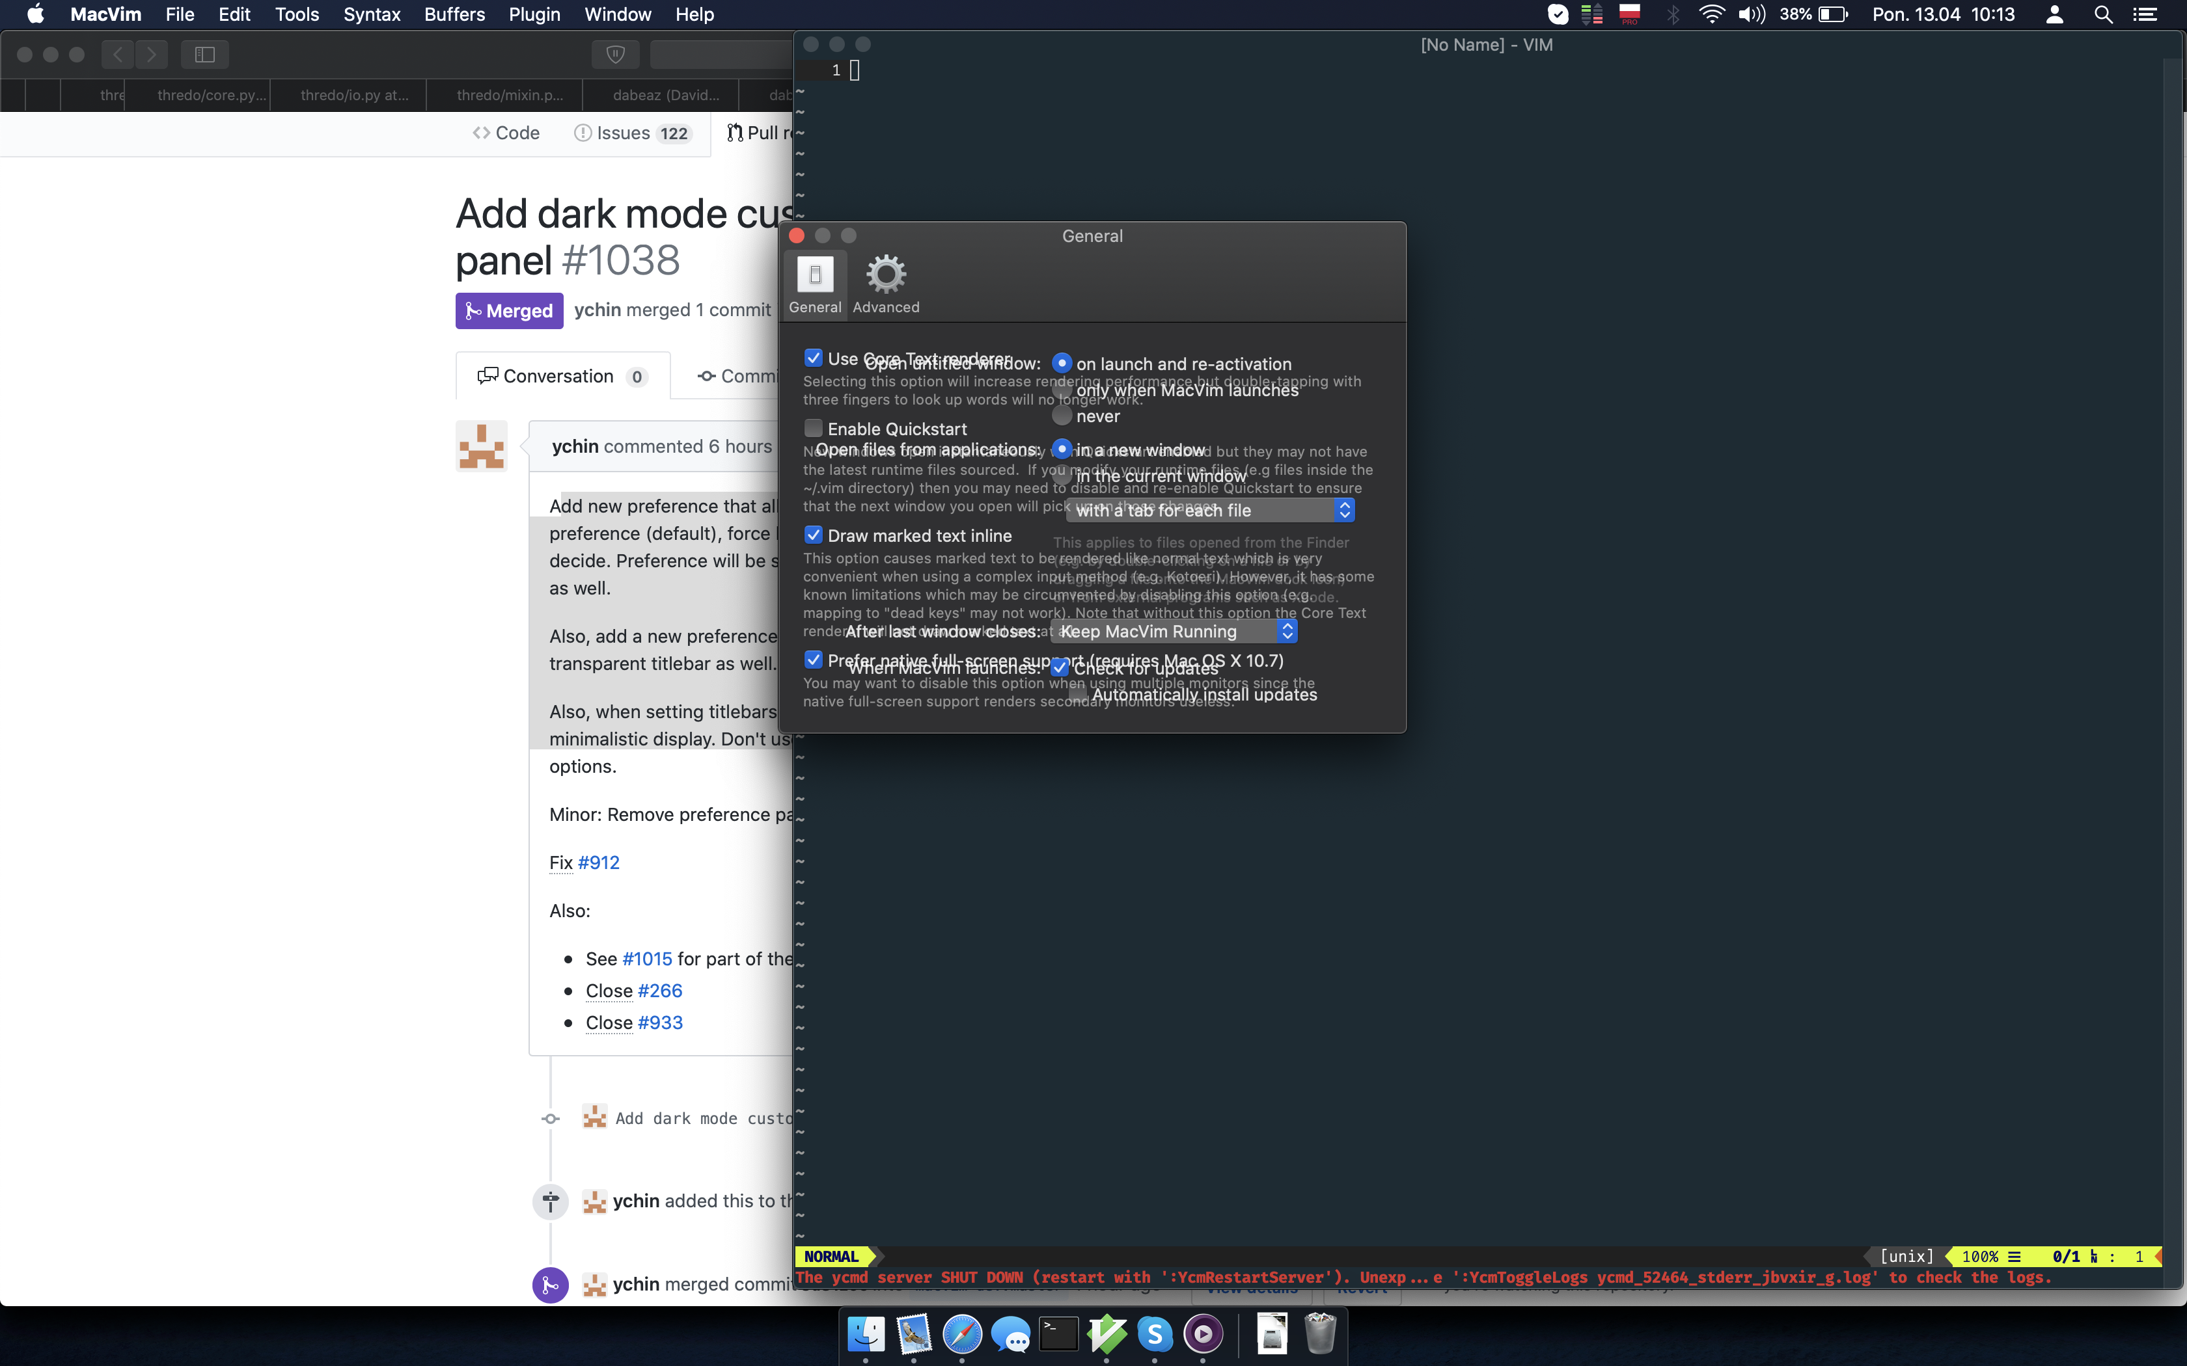Click the Wi-Fi menu bar icon

(x=1711, y=14)
